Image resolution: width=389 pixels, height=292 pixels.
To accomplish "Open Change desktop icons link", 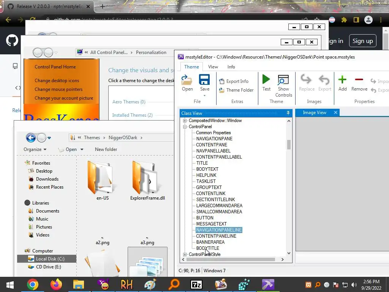I will 57,81.
